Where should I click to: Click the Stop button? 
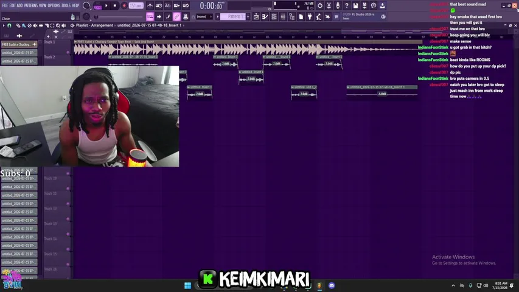[115, 5]
